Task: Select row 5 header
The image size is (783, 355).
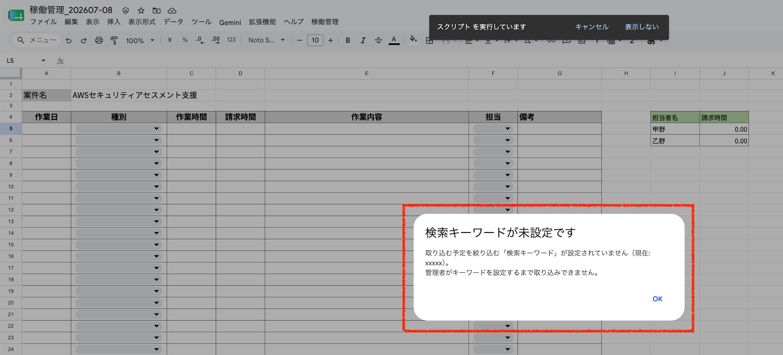Action: tap(11, 129)
